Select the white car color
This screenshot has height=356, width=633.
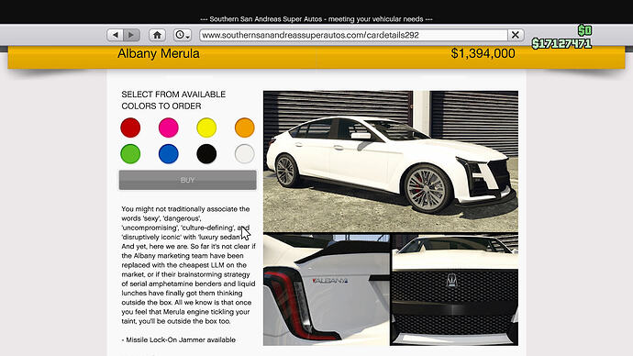click(245, 154)
